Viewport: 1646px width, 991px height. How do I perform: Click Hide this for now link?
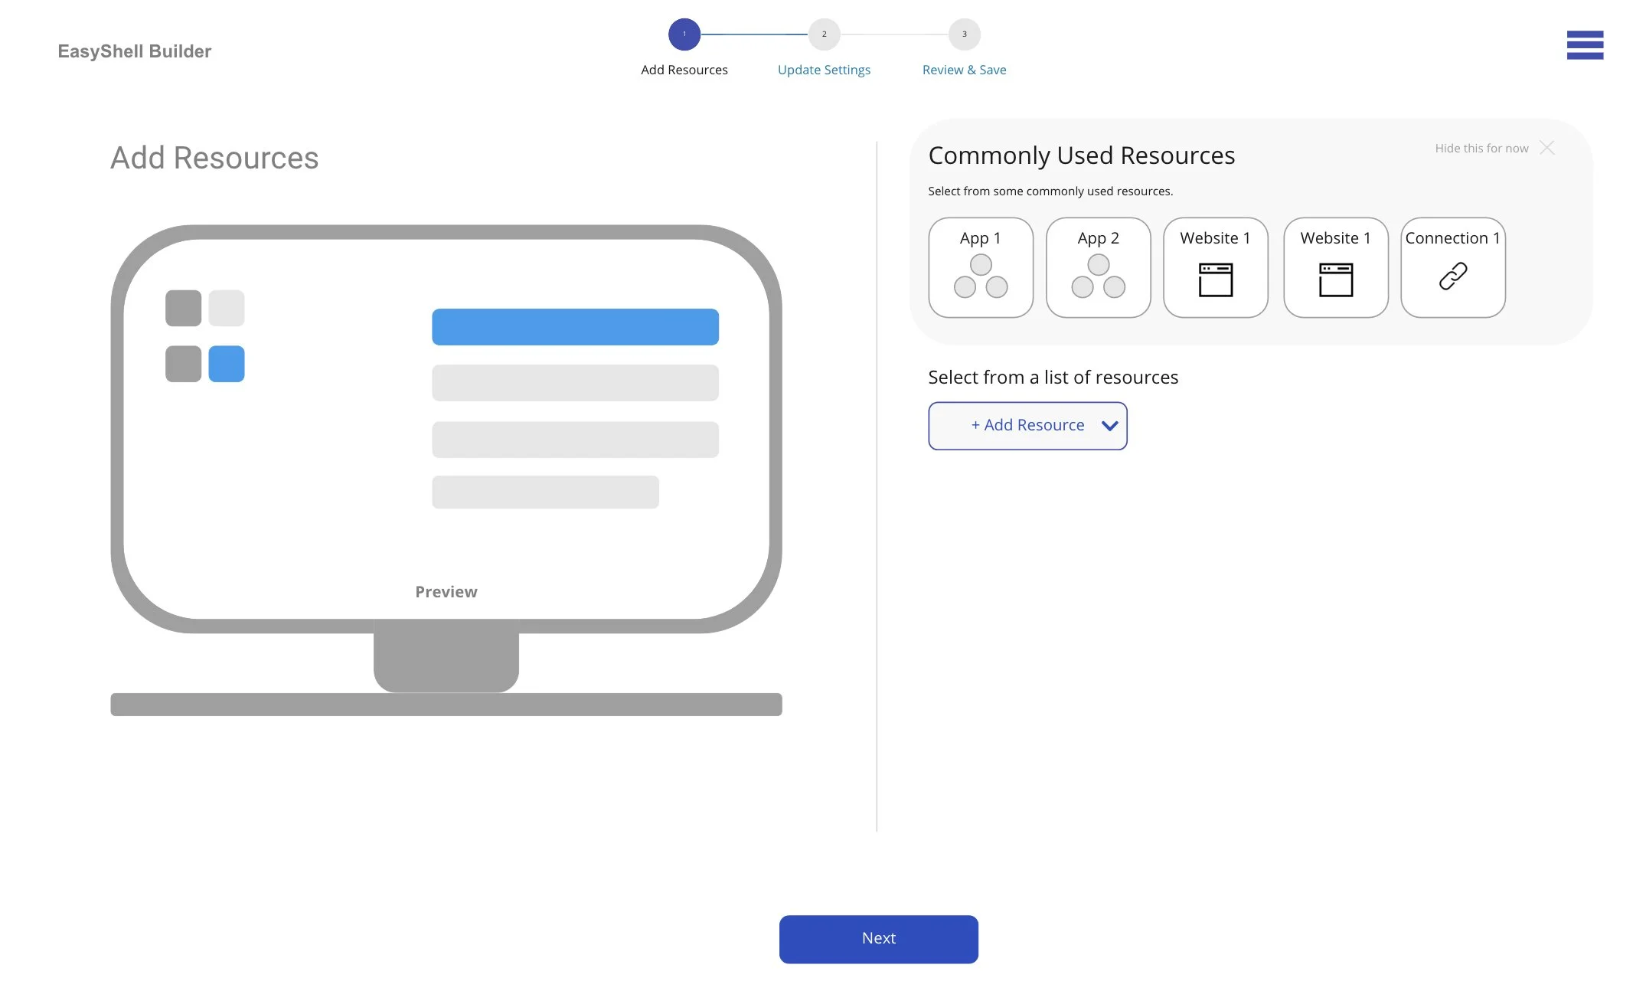pyautogui.click(x=1481, y=149)
